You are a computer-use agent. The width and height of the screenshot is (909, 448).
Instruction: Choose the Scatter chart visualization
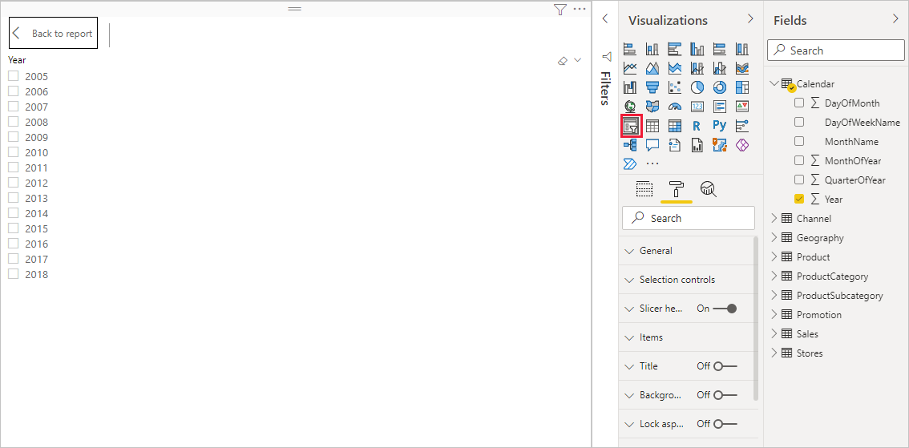(x=675, y=87)
